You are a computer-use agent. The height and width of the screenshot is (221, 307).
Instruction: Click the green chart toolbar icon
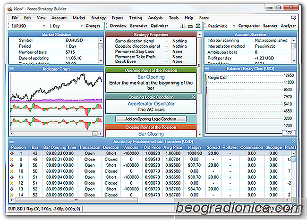pyautogui.click(x=190, y=26)
